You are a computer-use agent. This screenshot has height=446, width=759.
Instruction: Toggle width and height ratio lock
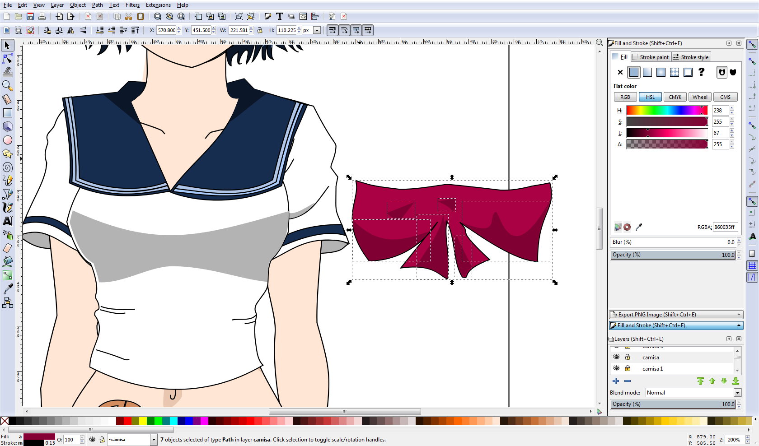coord(260,30)
